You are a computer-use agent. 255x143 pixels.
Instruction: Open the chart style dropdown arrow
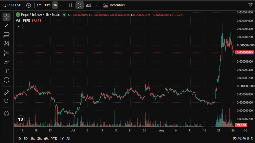tap(96, 5)
